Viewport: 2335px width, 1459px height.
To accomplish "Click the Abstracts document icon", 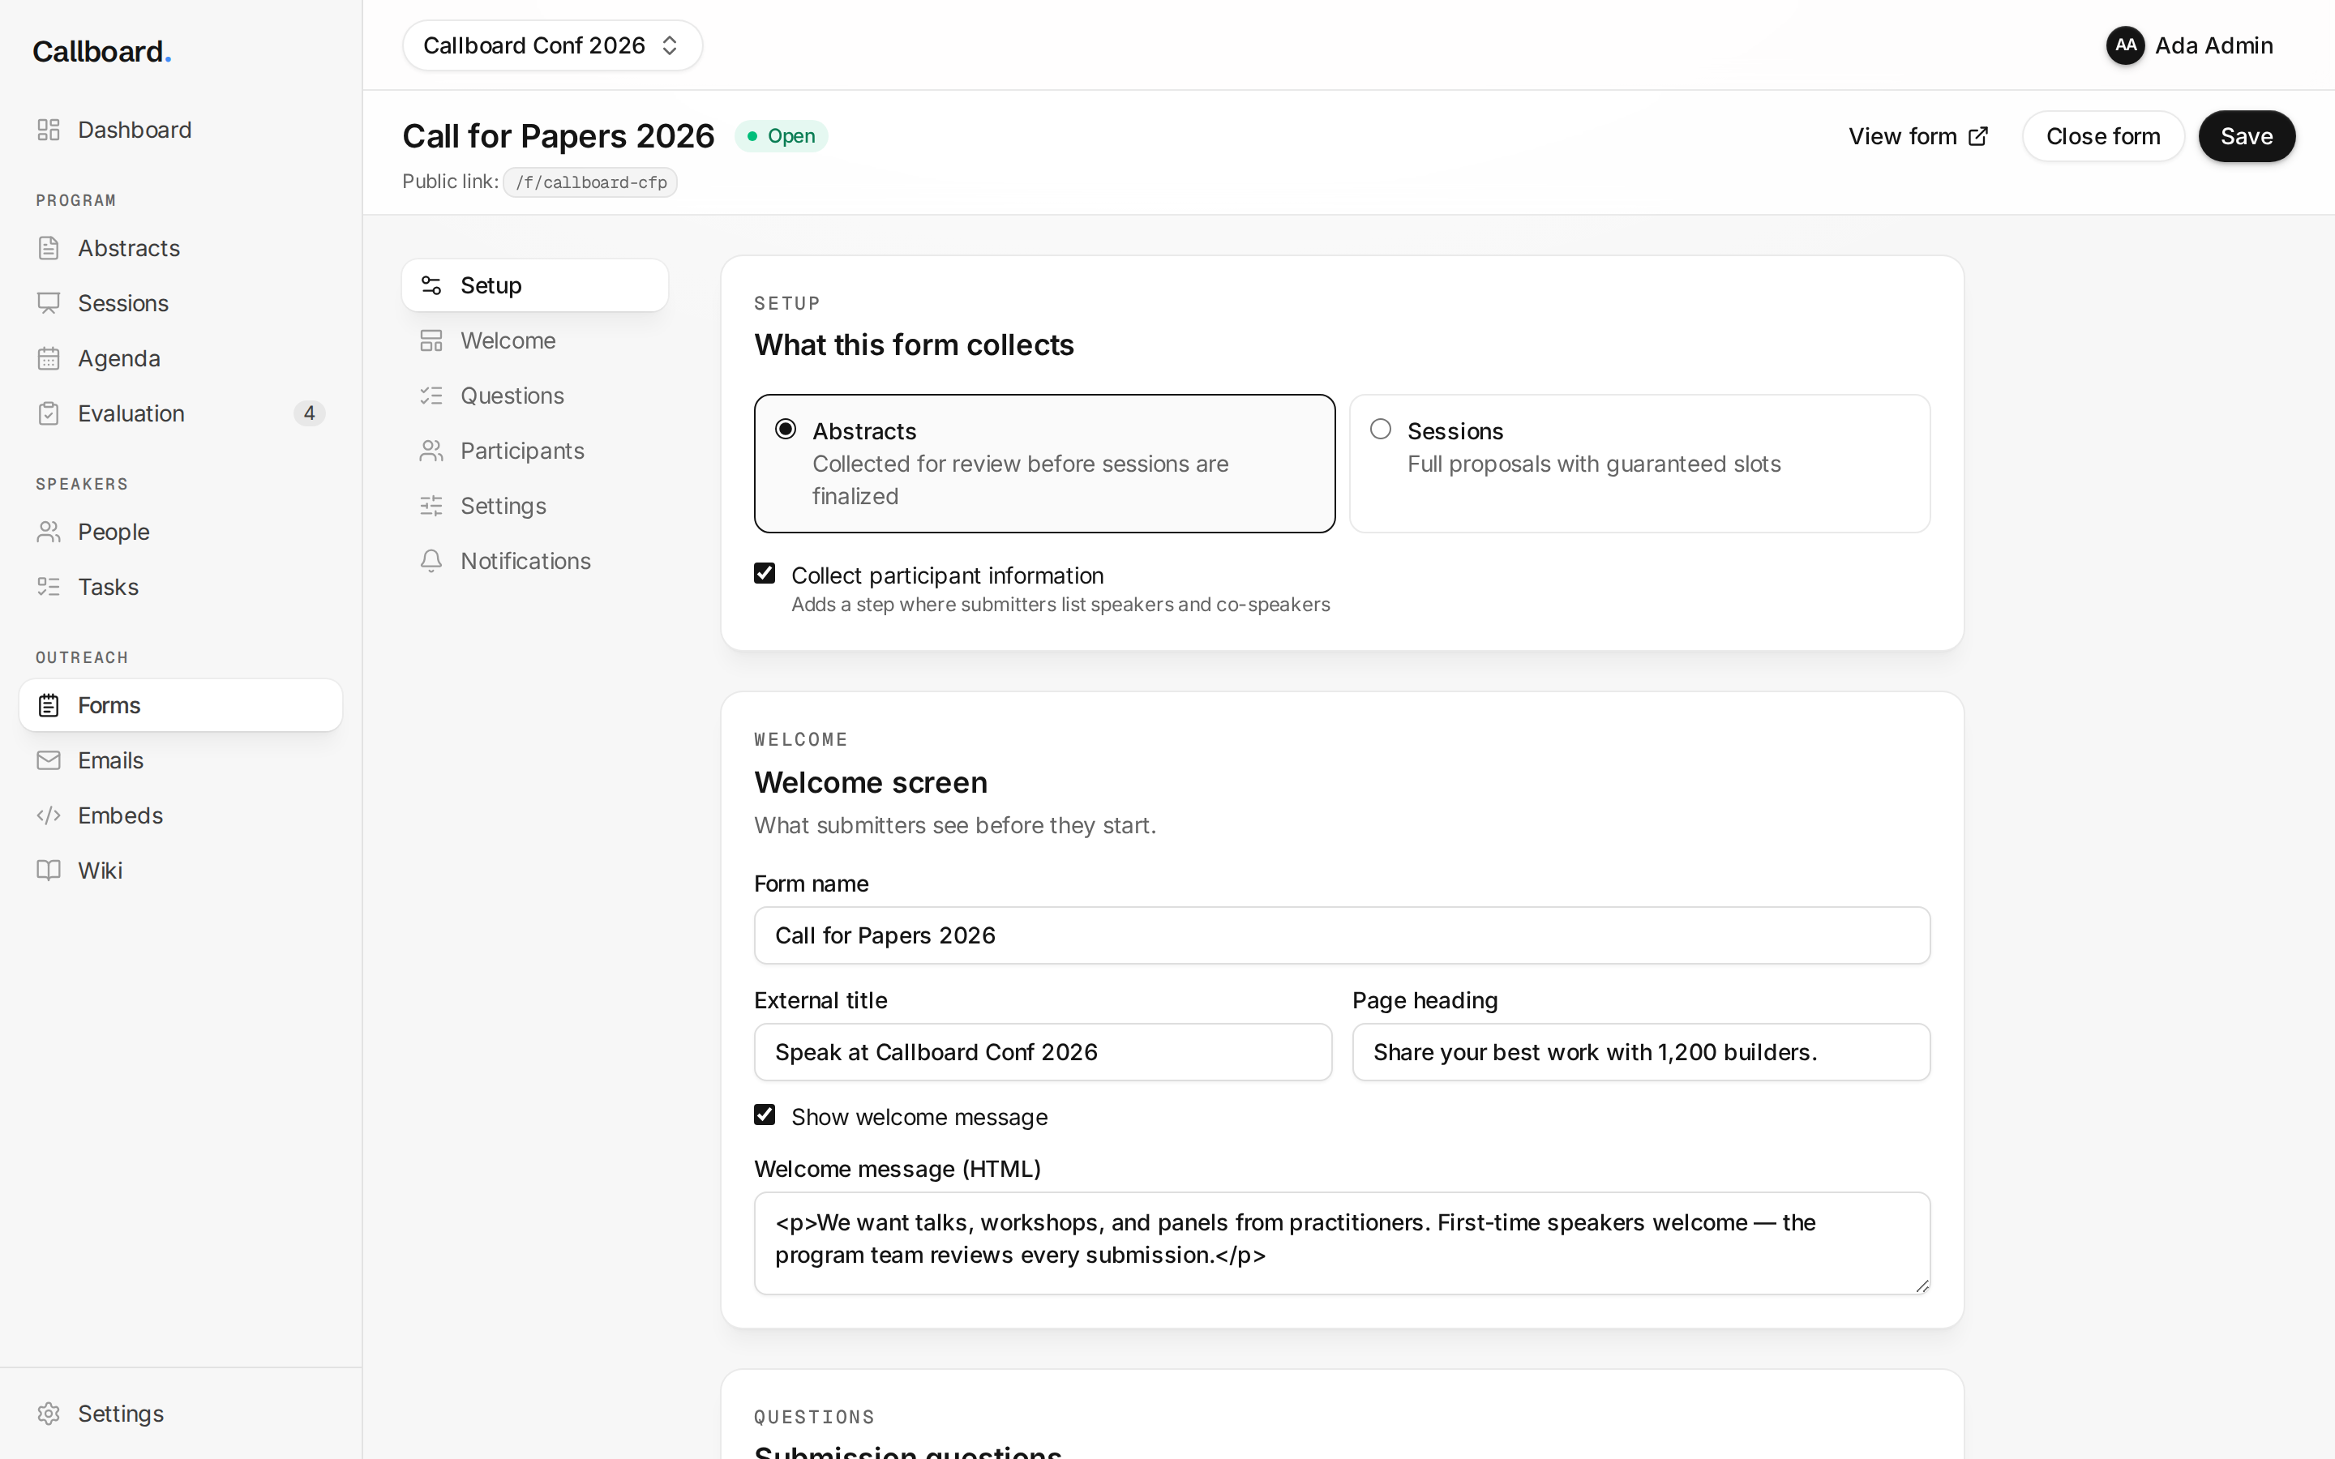I will [49, 248].
